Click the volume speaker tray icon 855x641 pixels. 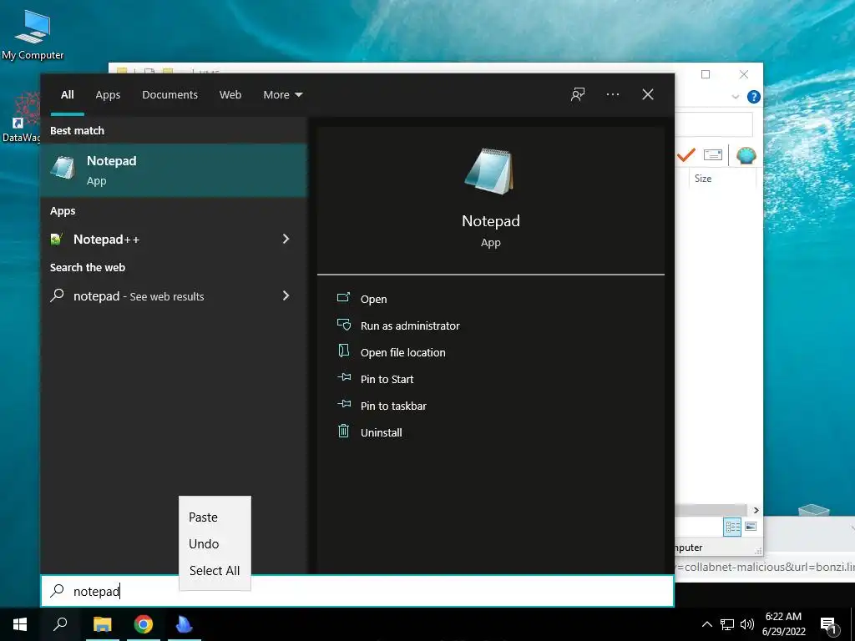747,624
